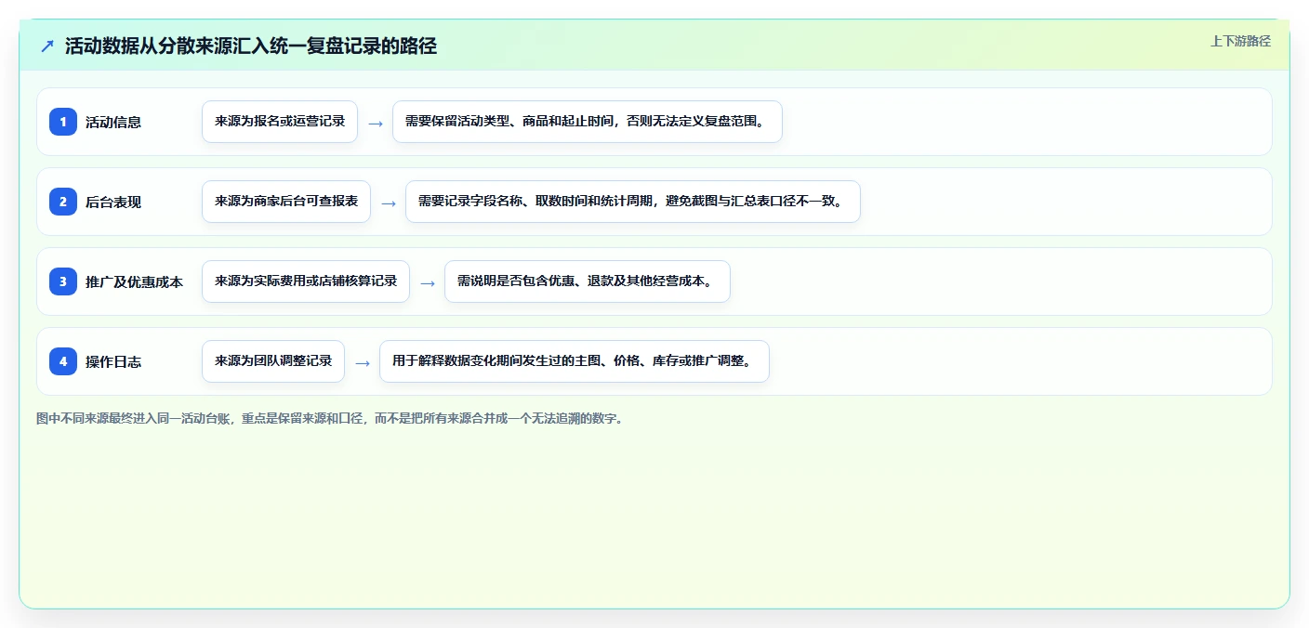Click the 上下游路径 label in the header
Image resolution: width=1309 pixels, height=628 pixels.
pyautogui.click(x=1240, y=41)
